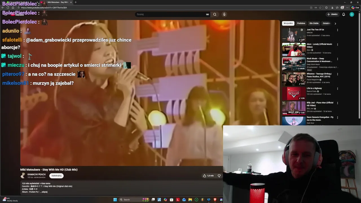
Task: Open Brave browser from taskbar
Action: point(215,200)
